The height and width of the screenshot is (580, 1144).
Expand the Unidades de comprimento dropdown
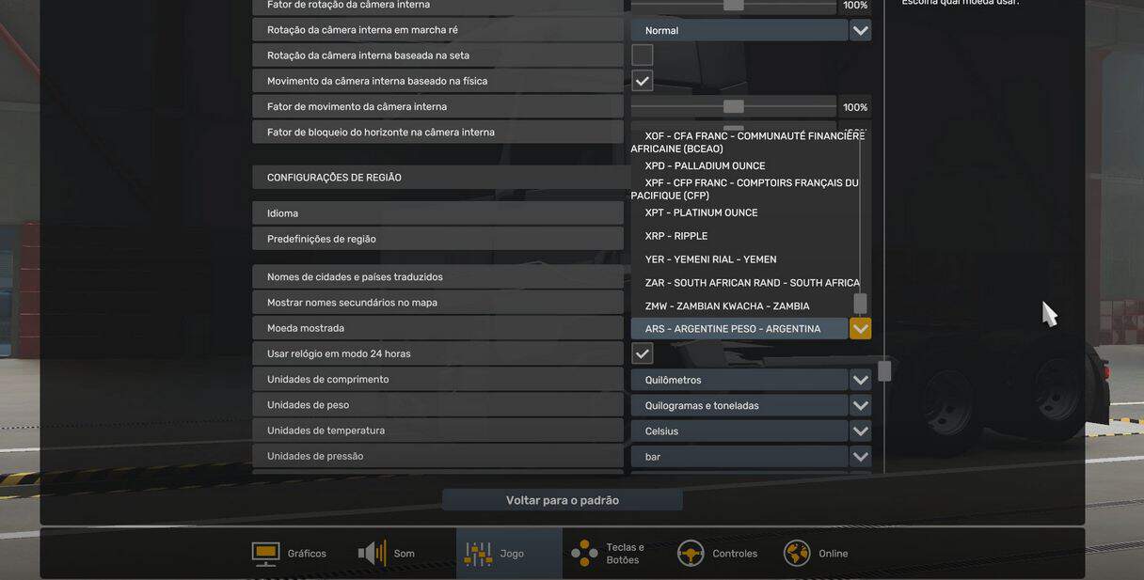[860, 380]
